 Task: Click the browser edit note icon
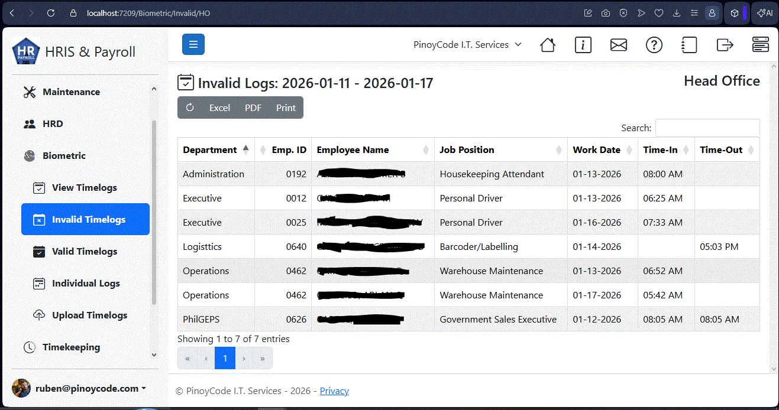[x=588, y=12]
